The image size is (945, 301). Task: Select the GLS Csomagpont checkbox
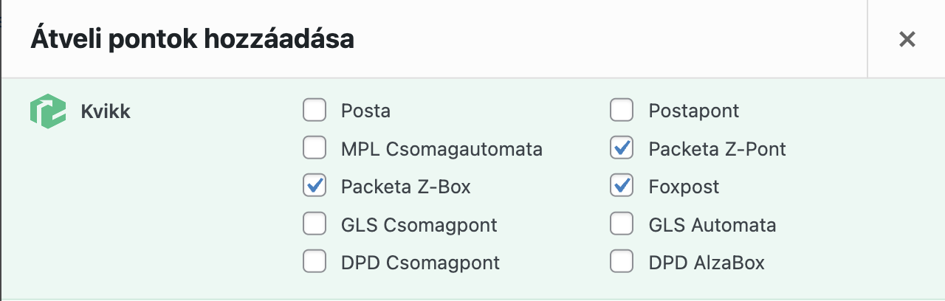(x=315, y=224)
